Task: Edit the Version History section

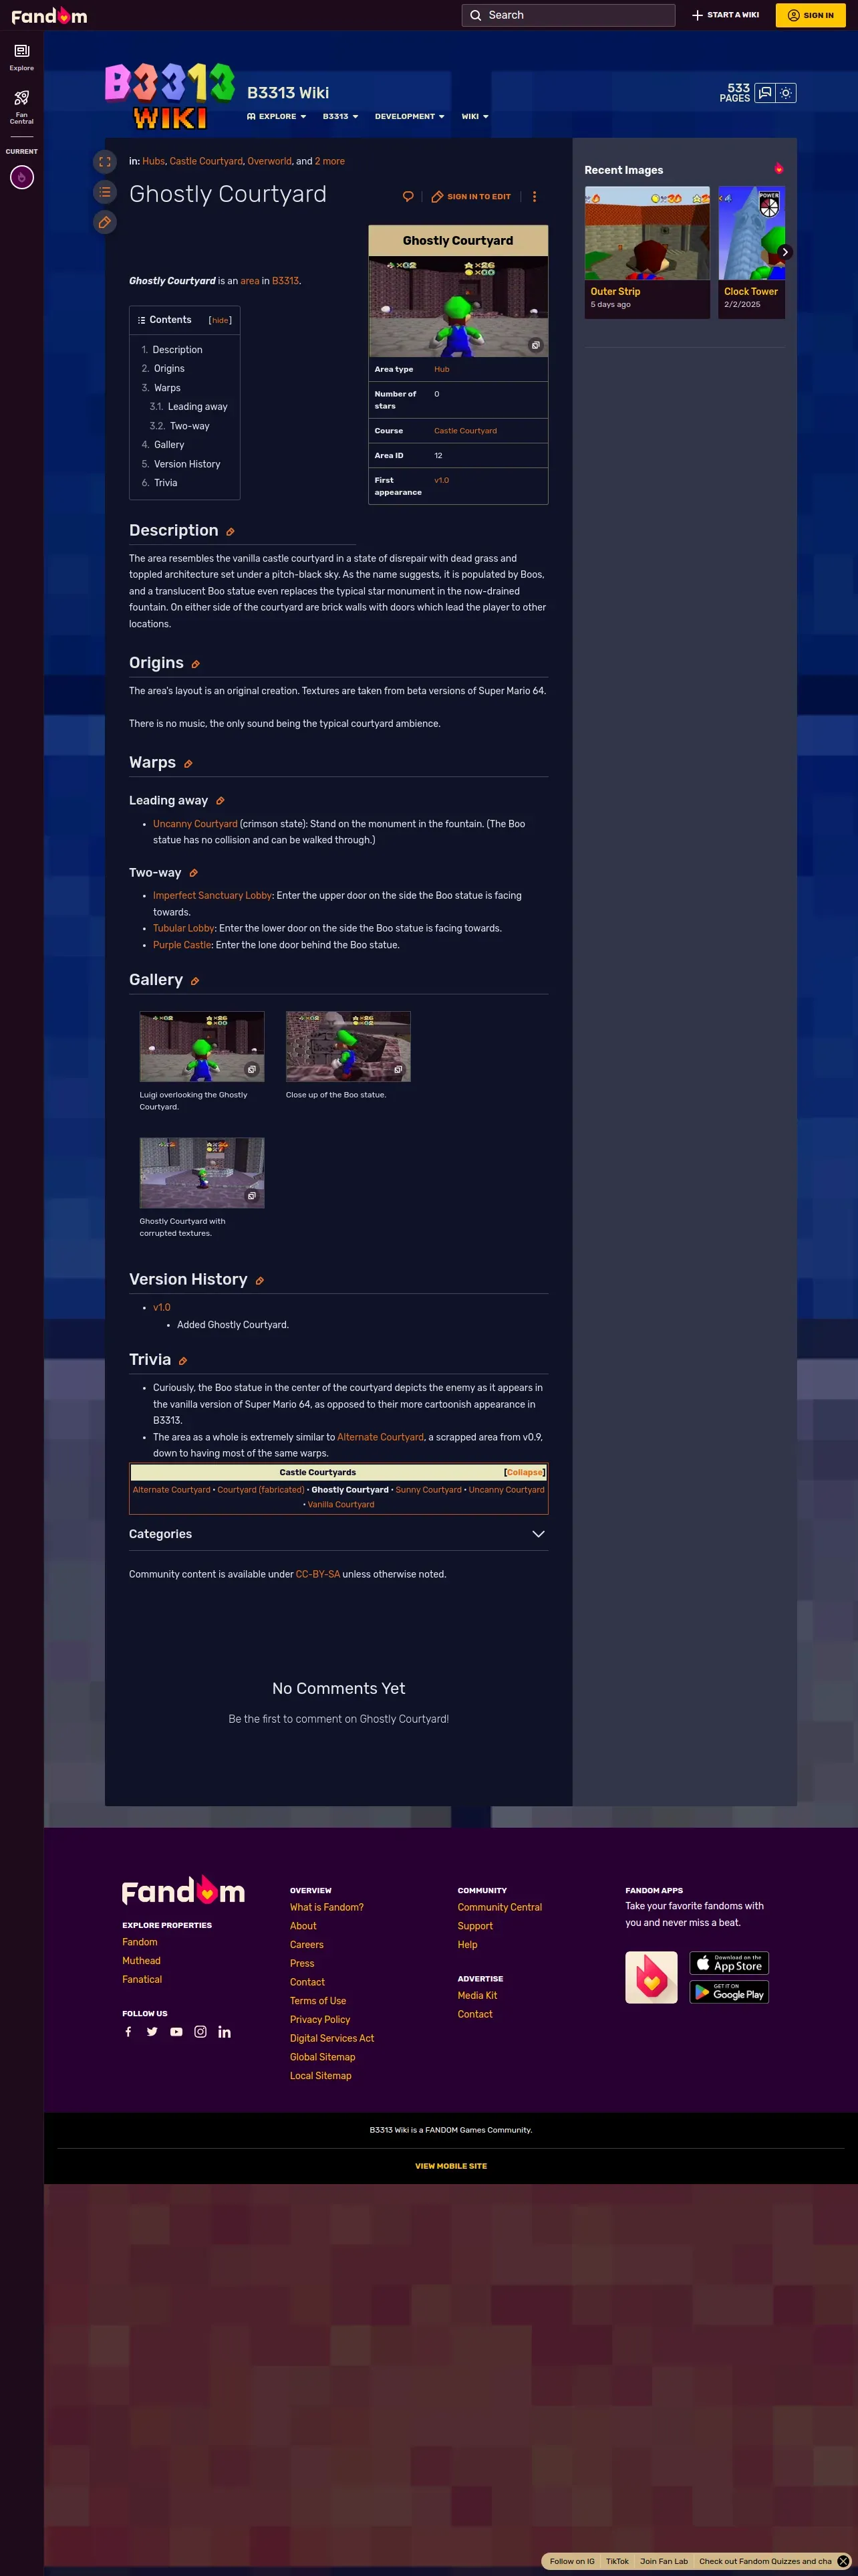Action: pyautogui.click(x=260, y=1281)
